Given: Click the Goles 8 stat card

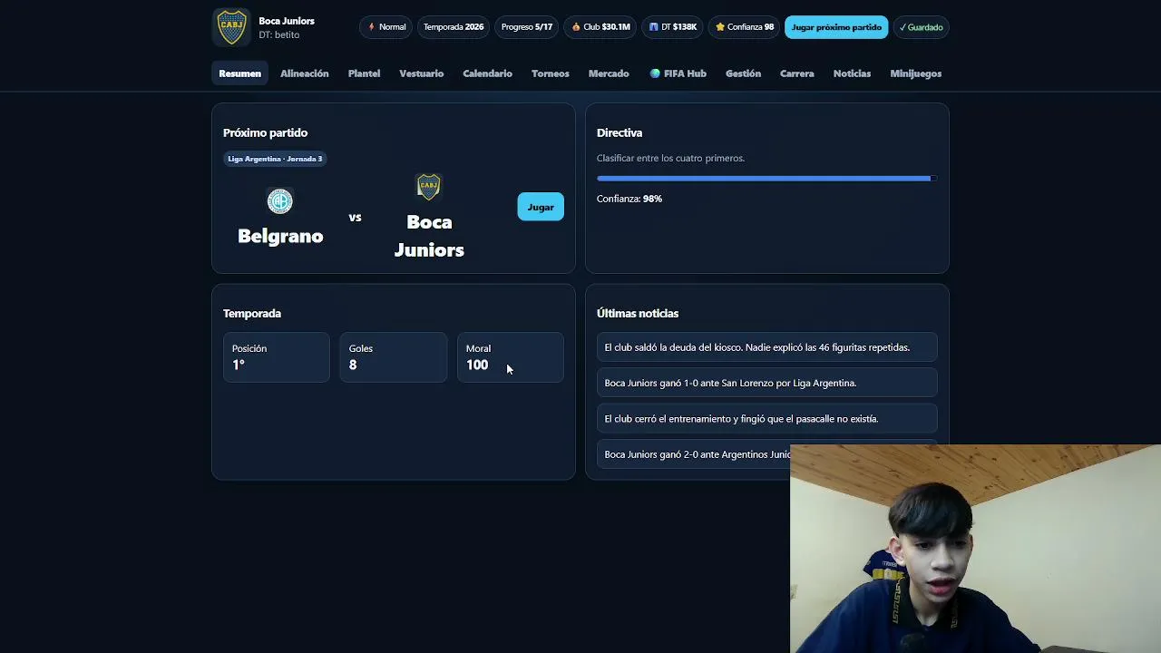Looking at the screenshot, I should [x=394, y=357].
